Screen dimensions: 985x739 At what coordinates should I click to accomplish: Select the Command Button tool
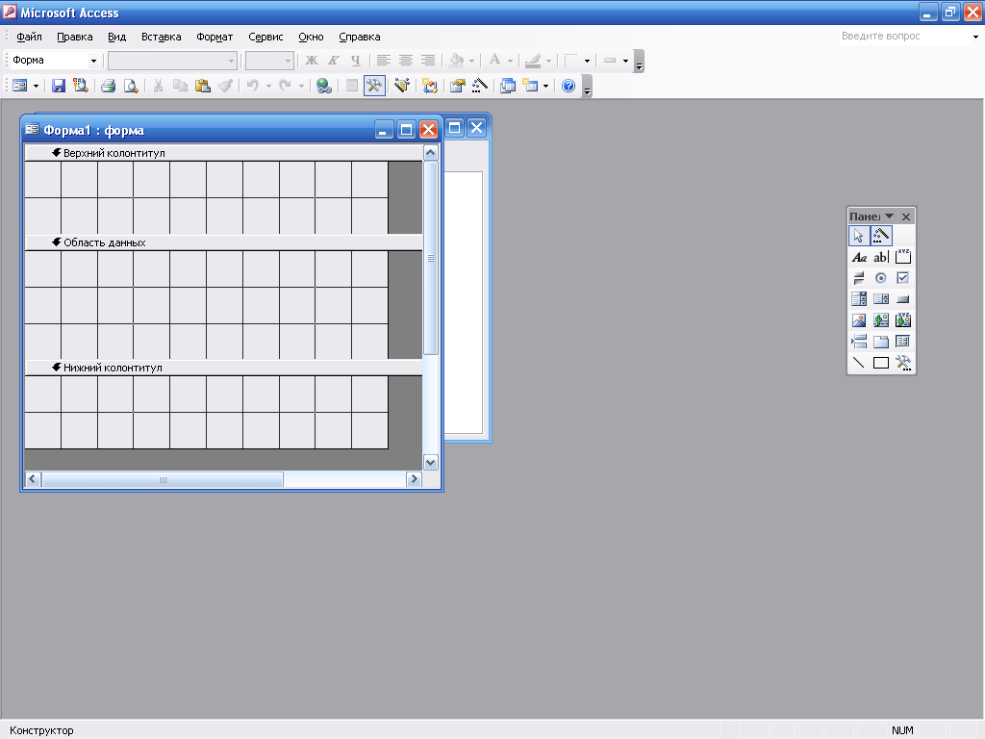click(902, 299)
